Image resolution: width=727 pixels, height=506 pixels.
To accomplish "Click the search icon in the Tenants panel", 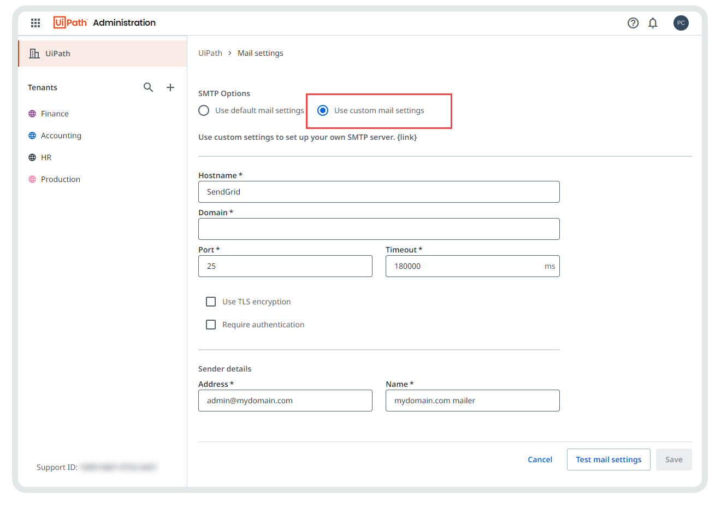I will coord(148,87).
